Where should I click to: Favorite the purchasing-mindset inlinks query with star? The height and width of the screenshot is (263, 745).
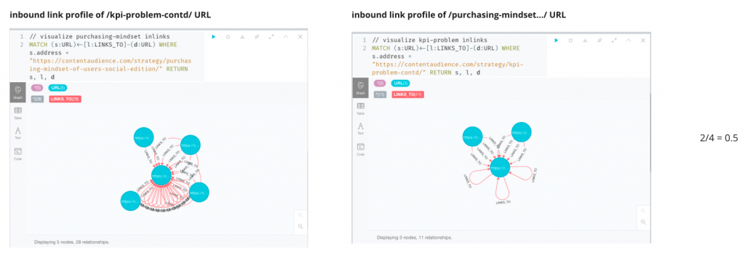tap(228, 36)
